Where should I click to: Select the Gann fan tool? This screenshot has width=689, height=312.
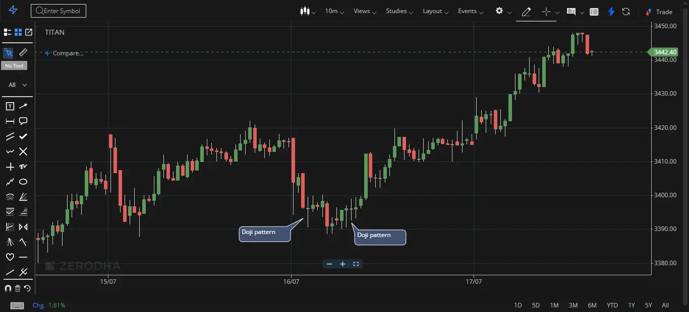click(23, 197)
